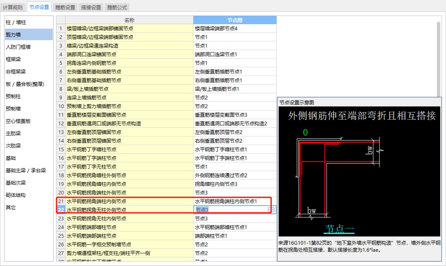Select 柱 / 墙柱 in the category list
The height and width of the screenshot is (266, 446).
coord(29,22)
